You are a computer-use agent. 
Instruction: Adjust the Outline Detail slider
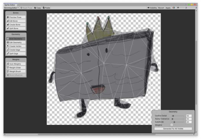point(173,116)
